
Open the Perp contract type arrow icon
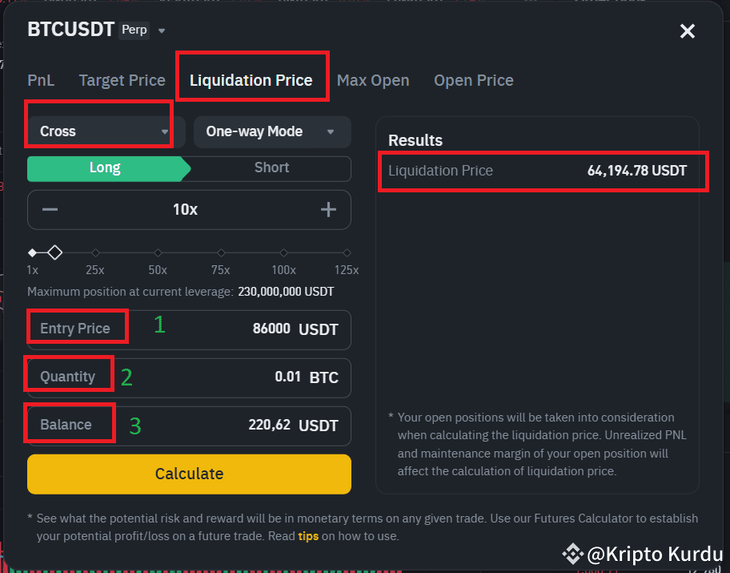[161, 30]
